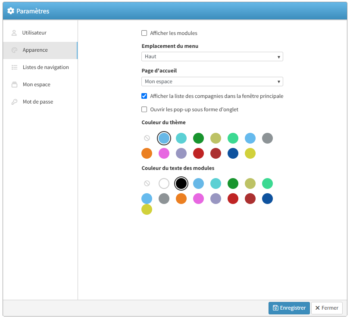Image resolution: width=350 pixels, height=320 pixels.
Task: Go to Listes de navigation
Action: click(41, 67)
